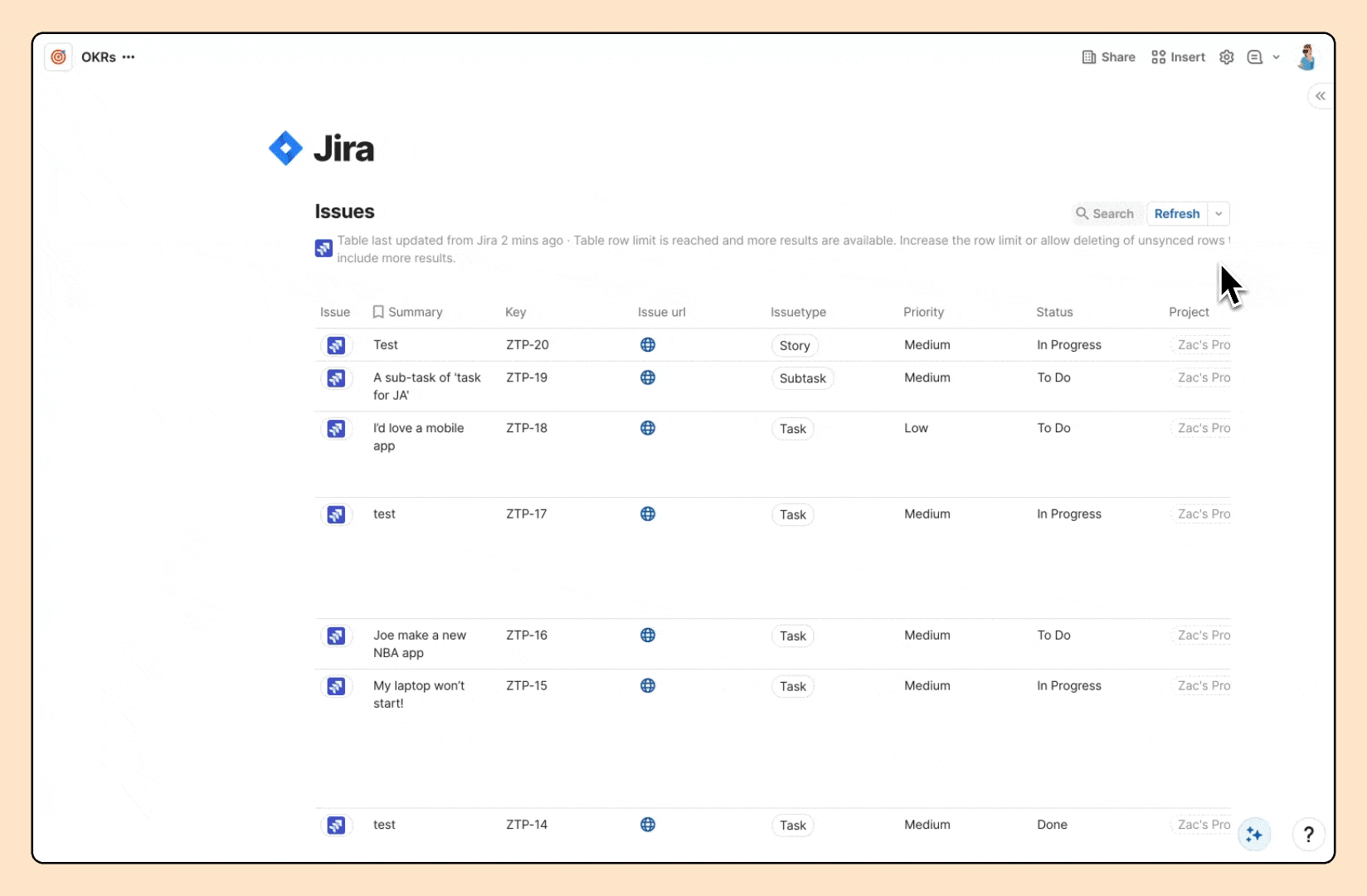Open the globe URL link for ZTP-15
Image resolution: width=1367 pixels, height=896 pixels.
pos(648,685)
